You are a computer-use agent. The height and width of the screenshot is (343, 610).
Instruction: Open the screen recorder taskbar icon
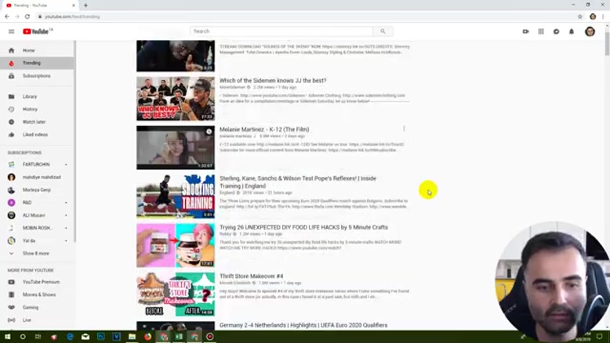point(209,337)
